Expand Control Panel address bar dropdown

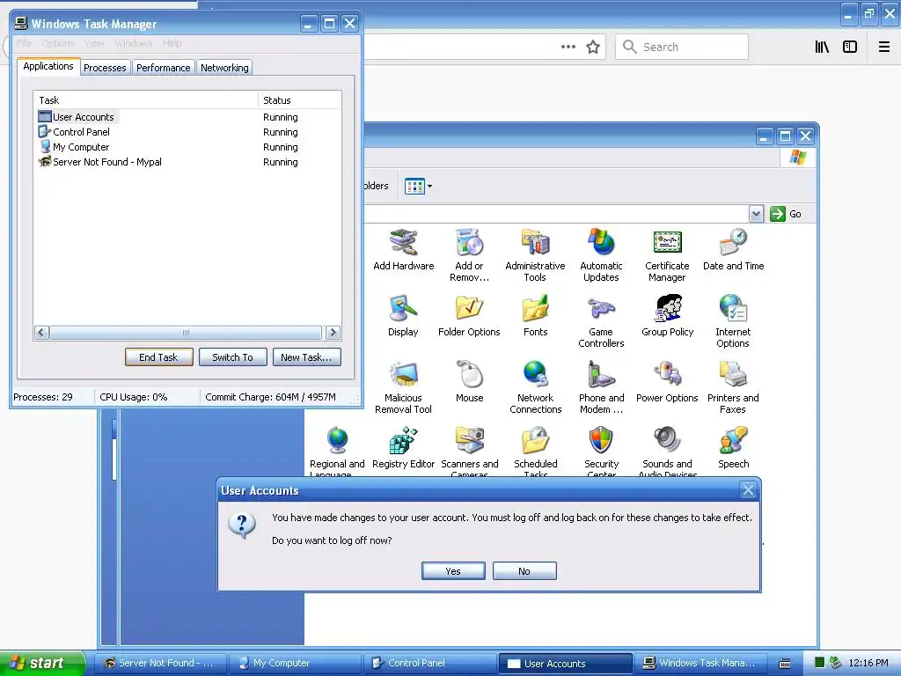(756, 214)
